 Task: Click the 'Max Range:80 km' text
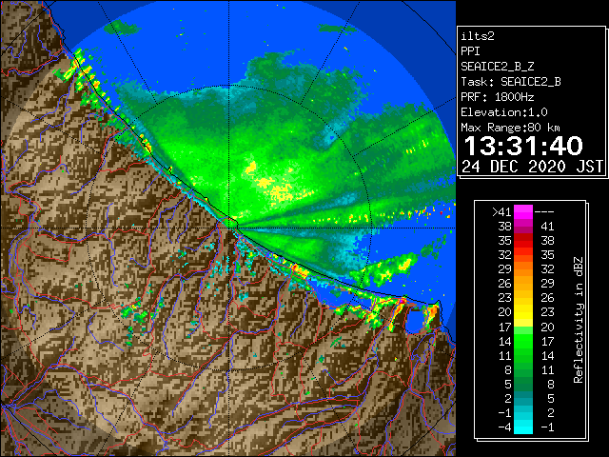pyautogui.click(x=511, y=128)
